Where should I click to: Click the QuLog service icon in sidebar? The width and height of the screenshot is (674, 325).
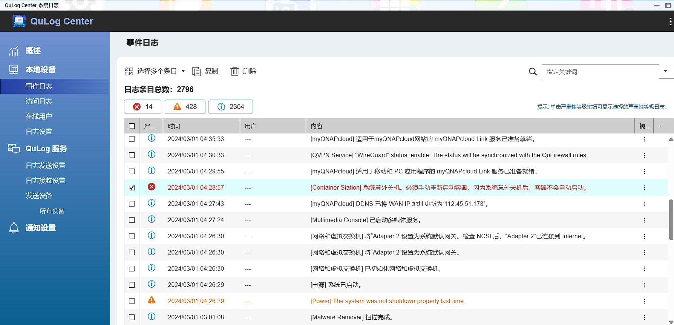[14, 149]
